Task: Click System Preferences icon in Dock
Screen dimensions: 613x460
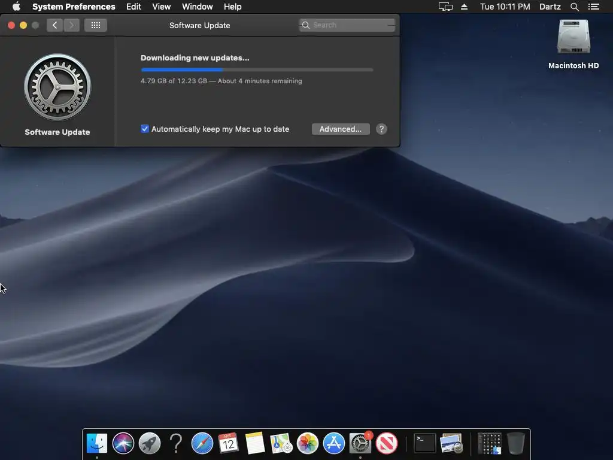Action: pyautogui.click(x=360, y=443)
